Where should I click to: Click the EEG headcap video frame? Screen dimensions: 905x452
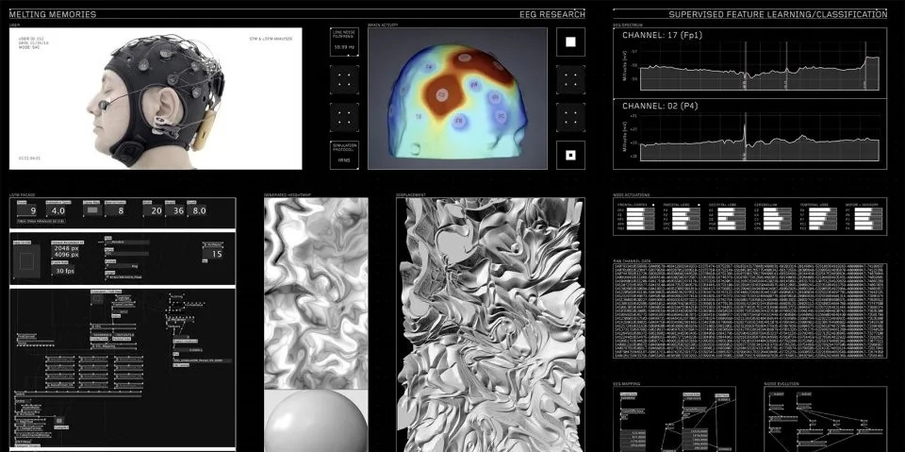(156, 98)
